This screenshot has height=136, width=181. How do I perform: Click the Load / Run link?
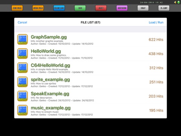coord(156,22)
